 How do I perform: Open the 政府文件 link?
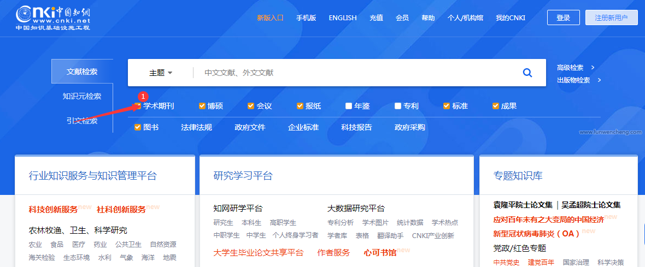coord(250,127)
